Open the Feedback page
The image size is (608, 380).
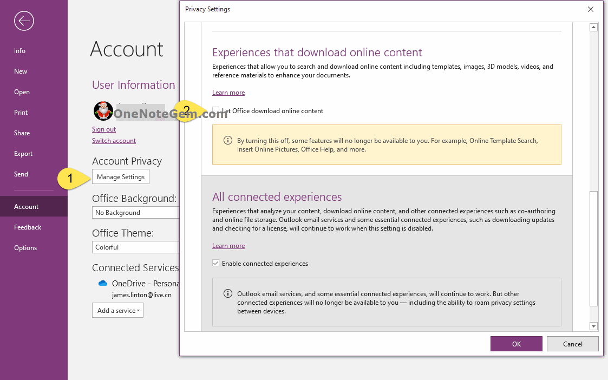tap(28, 227)
